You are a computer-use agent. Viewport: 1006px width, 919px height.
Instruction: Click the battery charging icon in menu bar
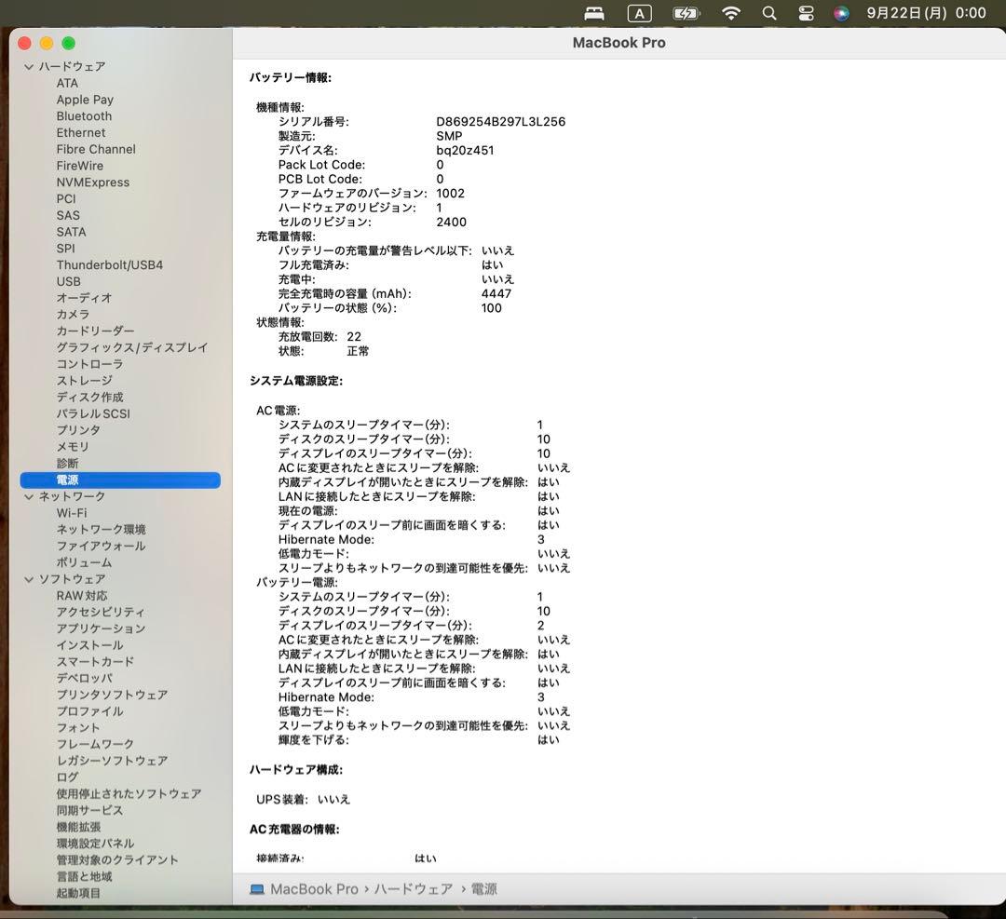(687, 13)
